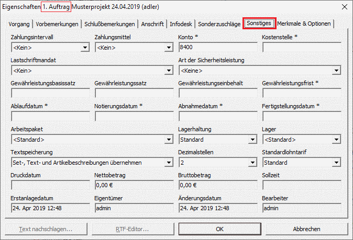Image resolution: width=353 pixels, height=240 pixels.
Task: Click the Notierungsdatum field
Action: pos(134,117)
